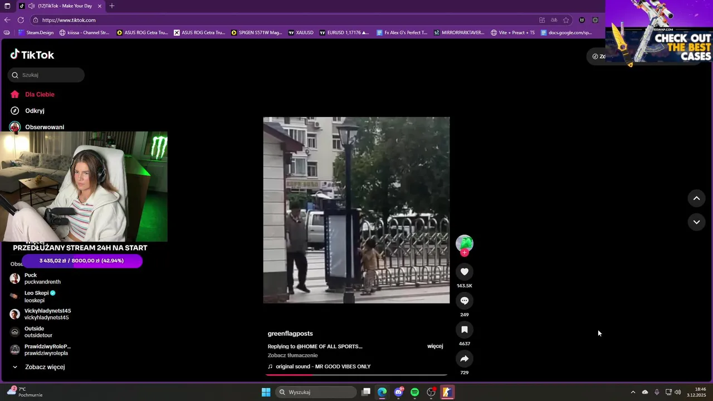The image size is (713, 401).
Task: Open XAUUSD bookmark
Action: pos(301,33)
